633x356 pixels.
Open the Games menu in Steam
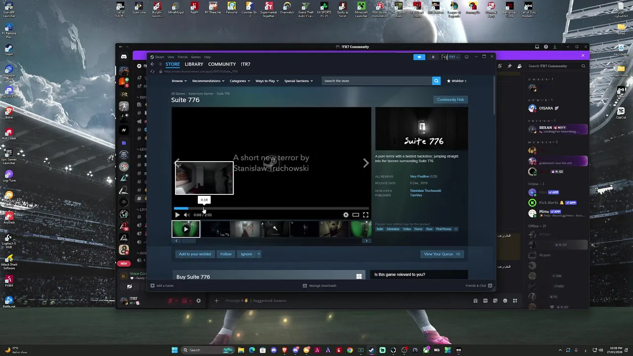point(196,57)
